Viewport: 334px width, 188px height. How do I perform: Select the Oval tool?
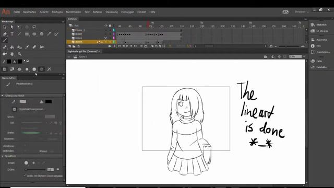click(x=34, y=34)
